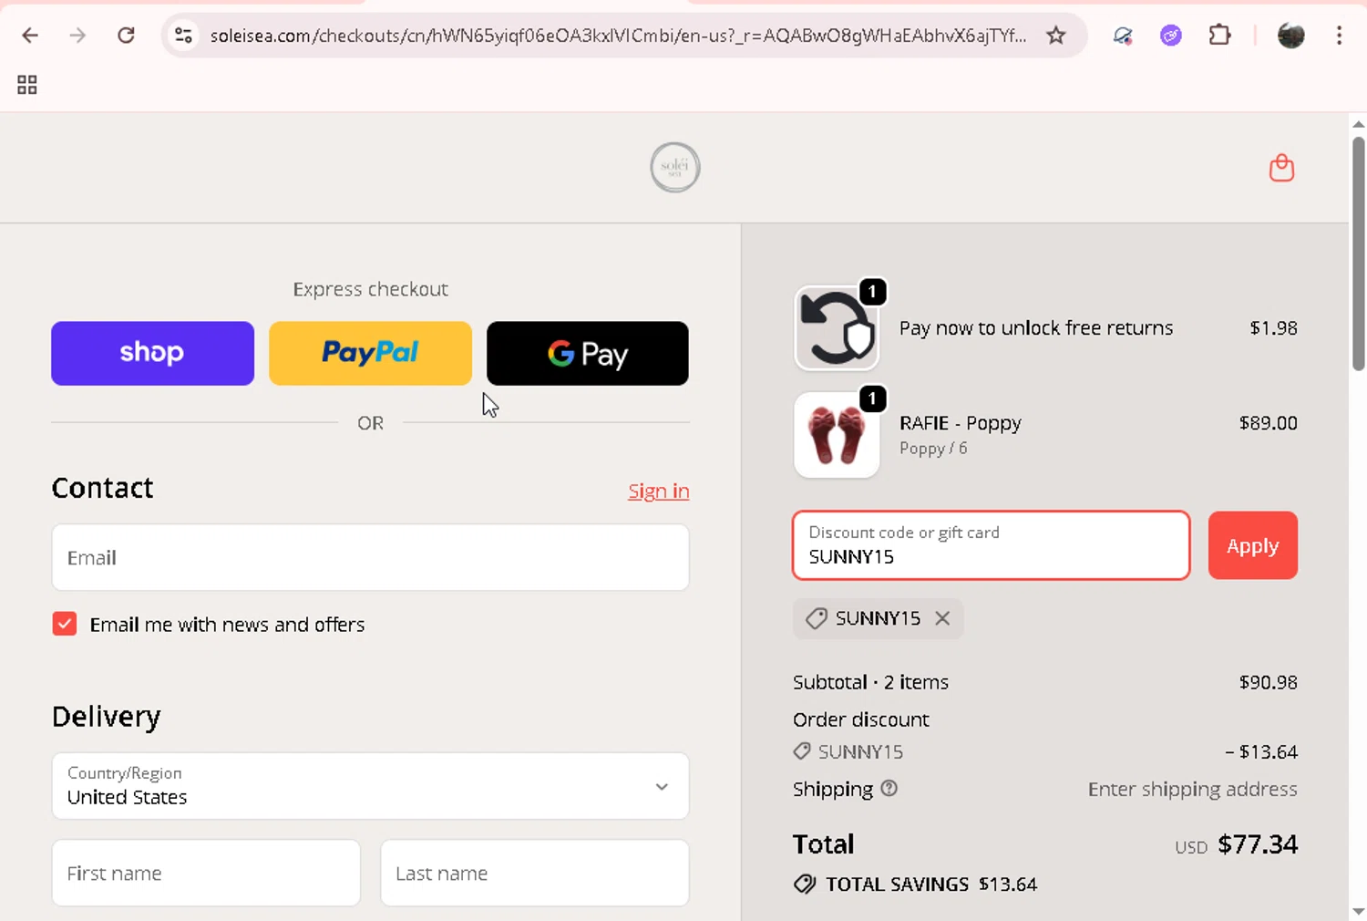Open the apps grid icon in bookmarks bar
Screen dimensions: 1367x921
pos(27,85)
